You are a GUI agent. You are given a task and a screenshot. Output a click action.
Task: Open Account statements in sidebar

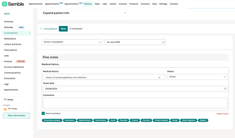(14, 67)
